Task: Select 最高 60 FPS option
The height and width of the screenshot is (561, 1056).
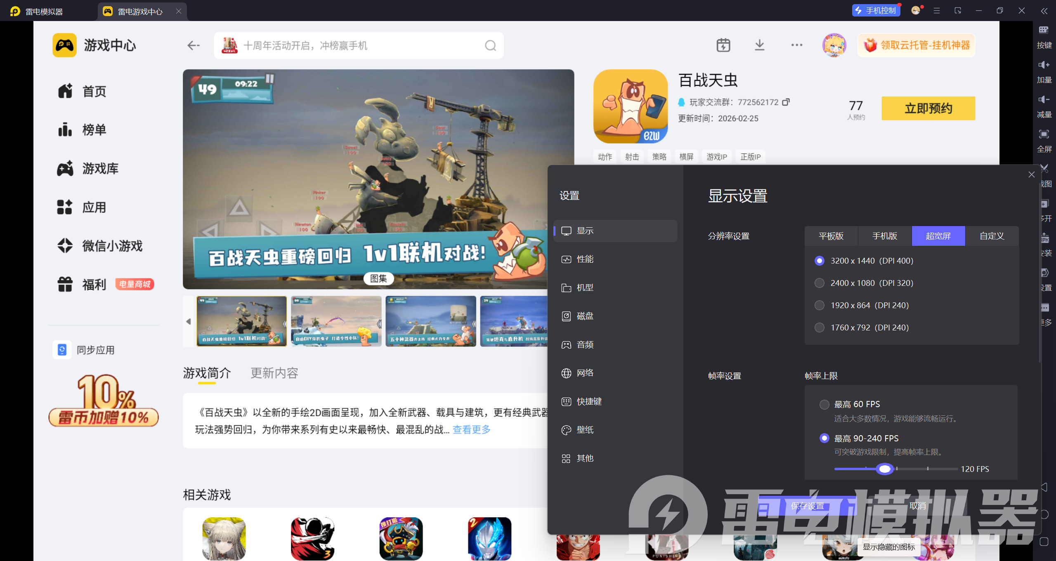Action: coord(824,404)
